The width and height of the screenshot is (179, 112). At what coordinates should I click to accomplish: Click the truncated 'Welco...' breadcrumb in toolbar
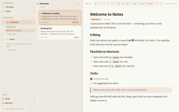point(89,4)
